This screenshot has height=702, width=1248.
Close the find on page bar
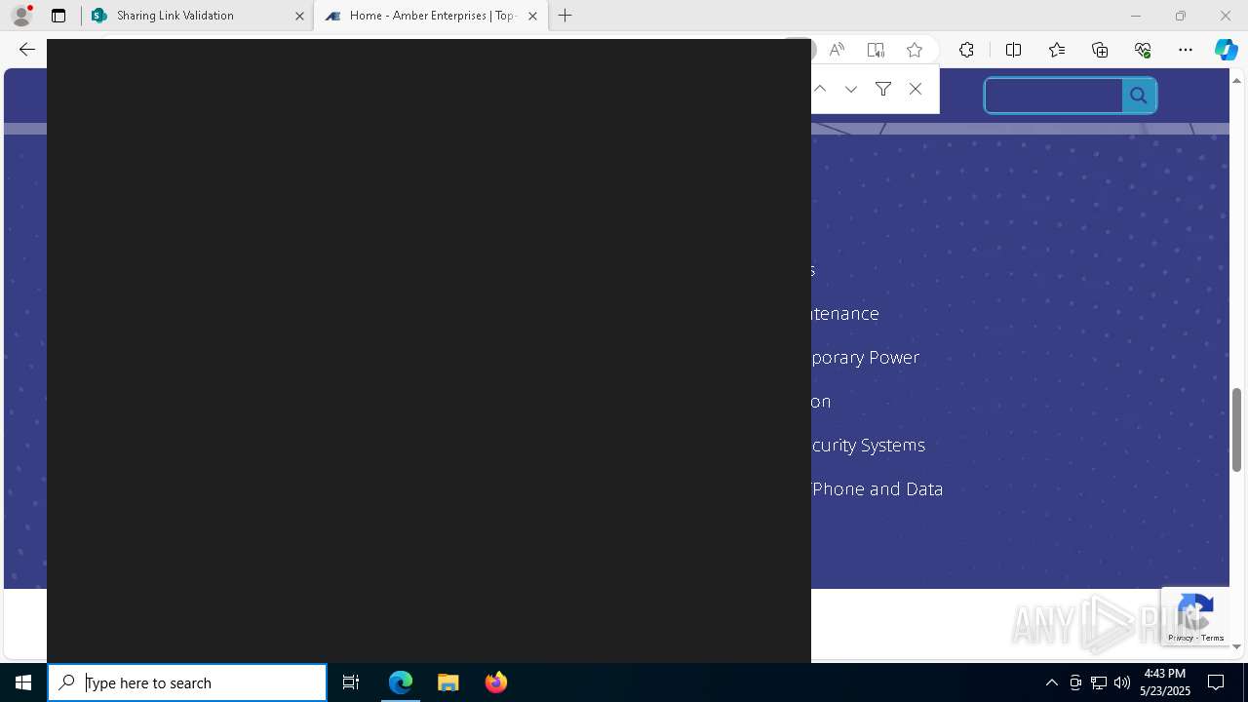[915, 89]
